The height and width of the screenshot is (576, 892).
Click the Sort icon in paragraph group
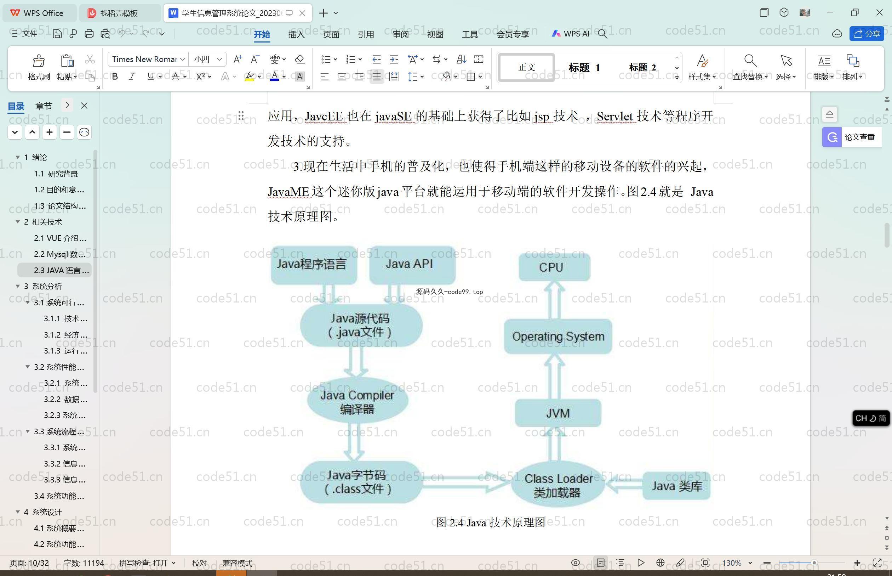point(461,59)
